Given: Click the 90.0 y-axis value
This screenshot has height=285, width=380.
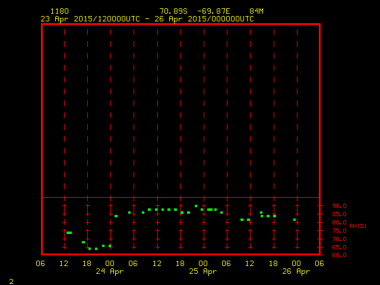Looking at the screenshot, I should (x=339, y=206).
